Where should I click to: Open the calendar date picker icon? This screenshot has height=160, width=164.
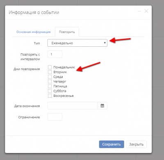point(102,106)
